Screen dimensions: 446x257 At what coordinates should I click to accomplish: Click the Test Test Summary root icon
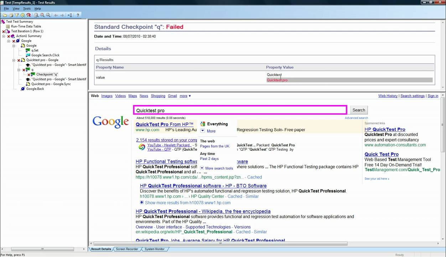3,21
